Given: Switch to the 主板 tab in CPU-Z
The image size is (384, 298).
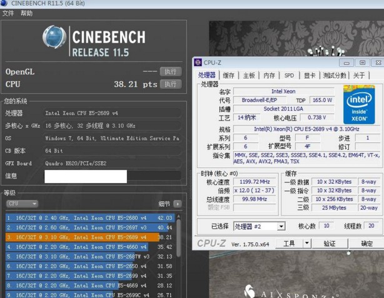Looking at the screenshot, I should (249, 76).
